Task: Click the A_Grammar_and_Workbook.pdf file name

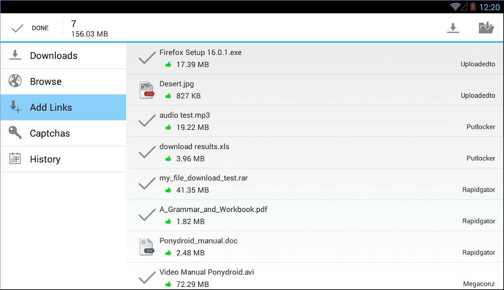Action: pos(214,210)
